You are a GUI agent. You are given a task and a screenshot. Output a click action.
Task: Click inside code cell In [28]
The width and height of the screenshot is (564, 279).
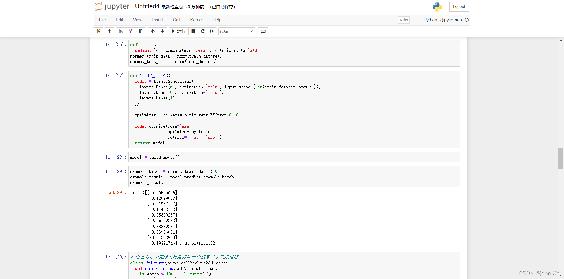pos(294,157)
